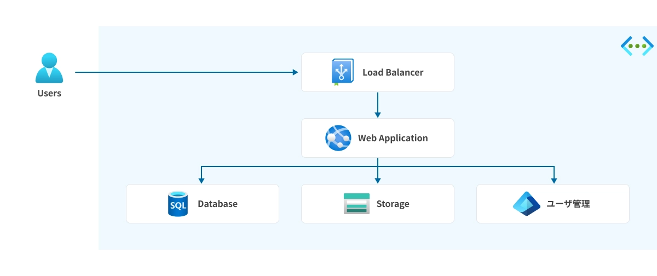Select the Database text label

pos(217,204)
